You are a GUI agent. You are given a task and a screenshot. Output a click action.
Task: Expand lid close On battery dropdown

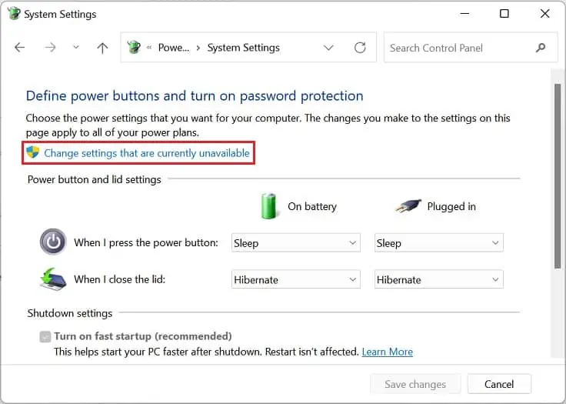click(296, 280)
